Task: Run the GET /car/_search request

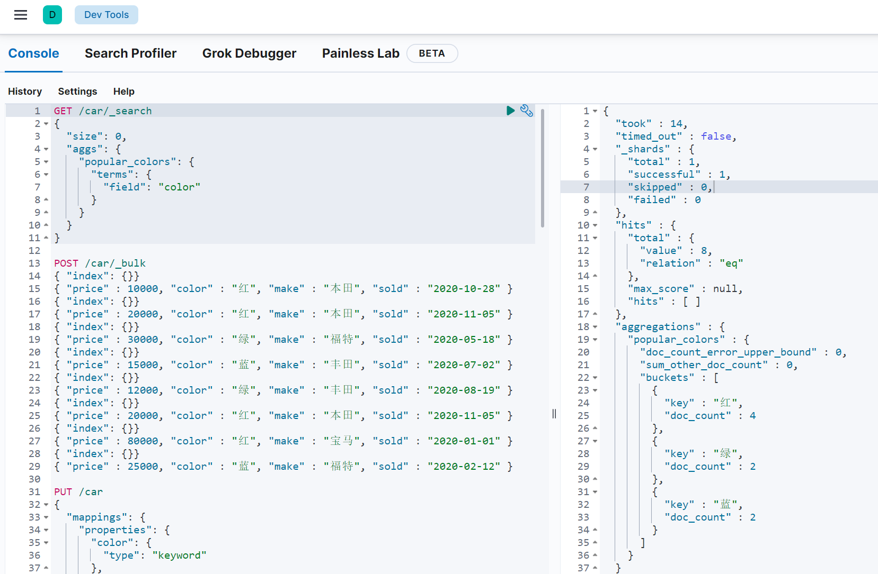Action: 510,111
